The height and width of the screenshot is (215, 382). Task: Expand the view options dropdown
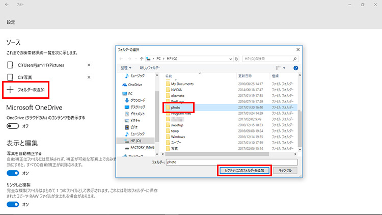click(284, 68)
